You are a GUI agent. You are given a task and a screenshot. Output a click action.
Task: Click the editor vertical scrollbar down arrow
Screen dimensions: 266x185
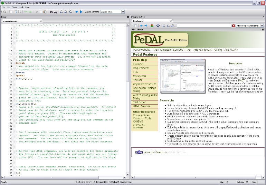click(x=128, y=174)
